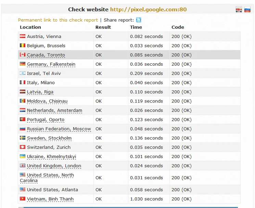Click the Portugal flag icon

click(x=23, y=119)
